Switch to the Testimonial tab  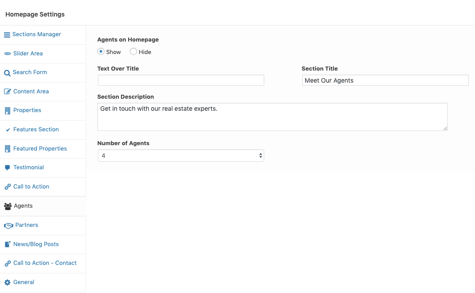click(x=43, y=168)
